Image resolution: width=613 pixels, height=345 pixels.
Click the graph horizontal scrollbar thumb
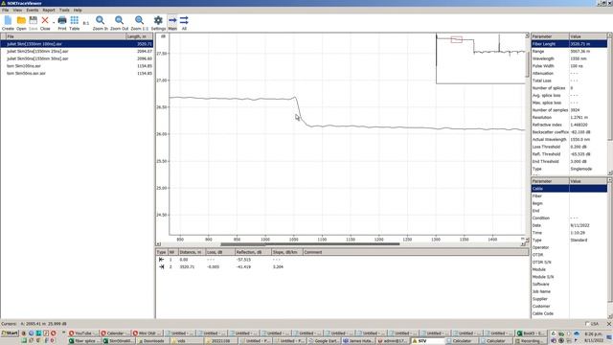(310, 244)
